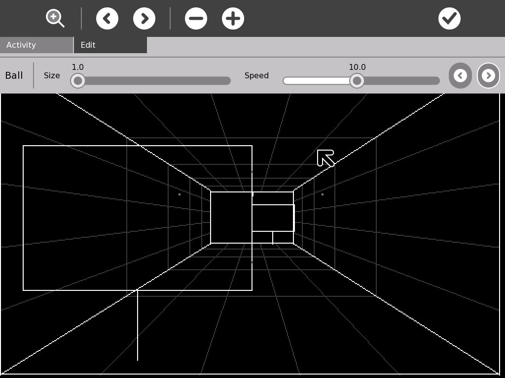The width and height of the screenshot is (505, 378).
Task: Click the minus button in the toolbar
Action: tap(196, 19)
